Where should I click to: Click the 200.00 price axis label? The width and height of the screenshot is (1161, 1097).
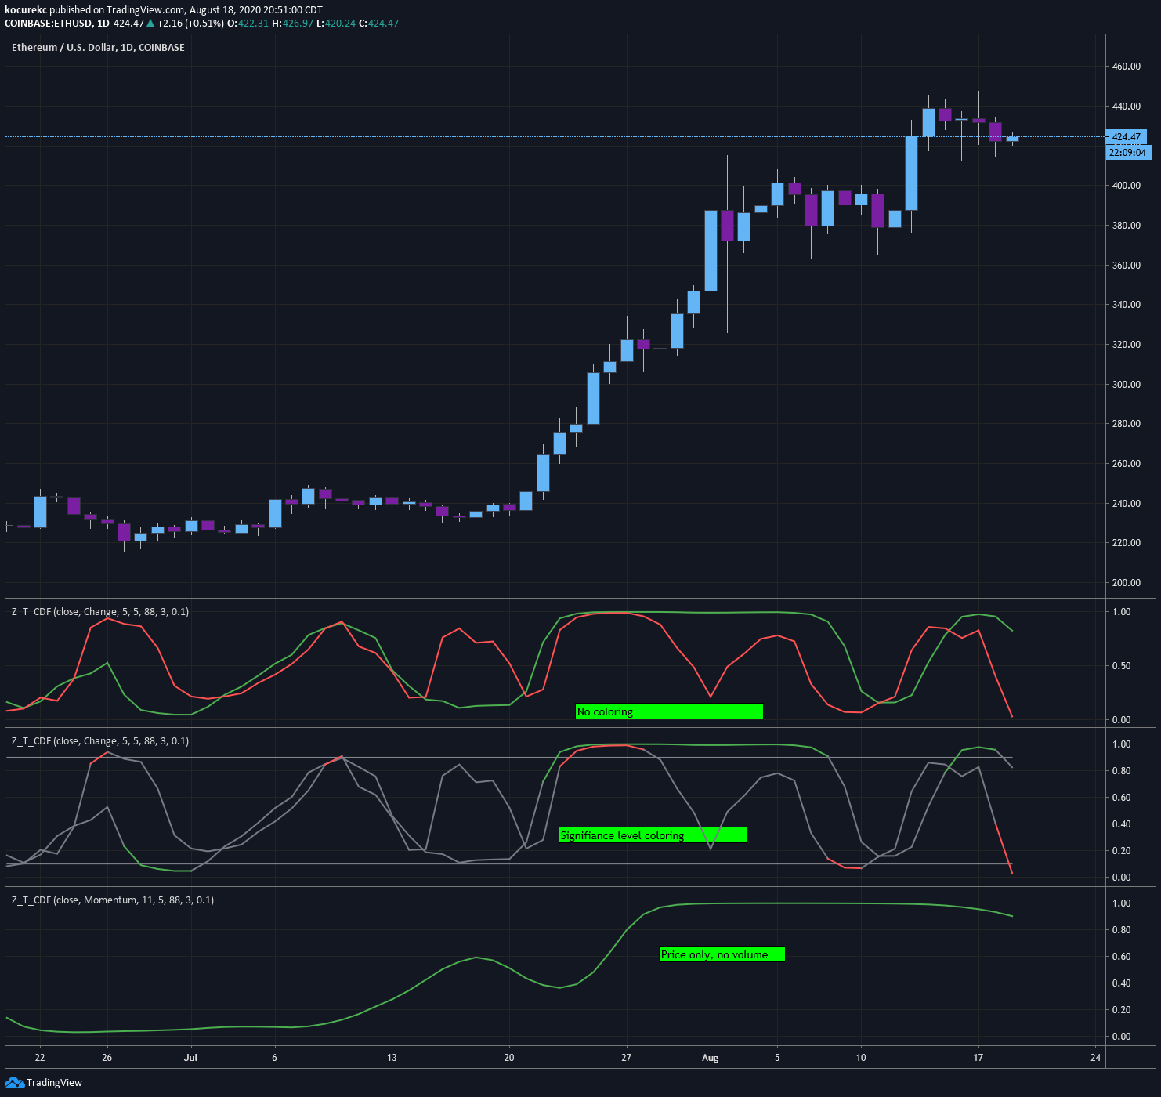1127,583
